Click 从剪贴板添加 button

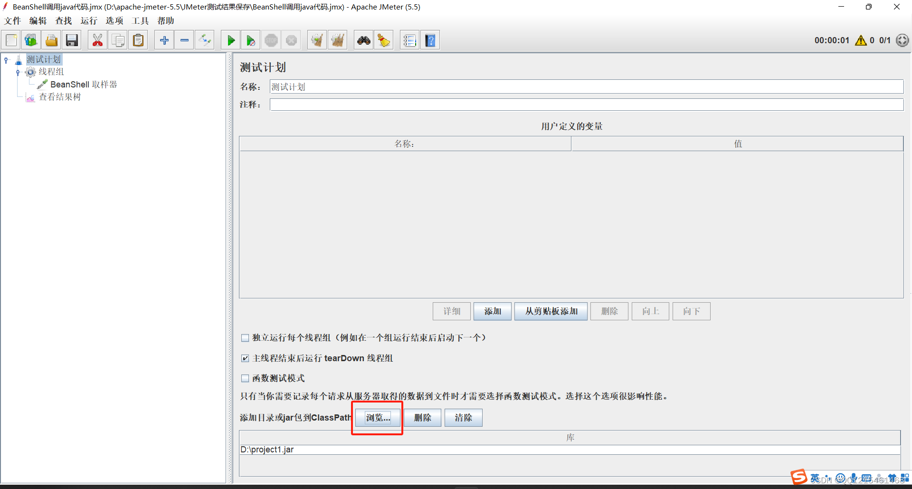pos(551,311)
